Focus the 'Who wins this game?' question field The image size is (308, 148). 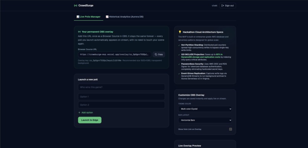click(x=122, y=87)
